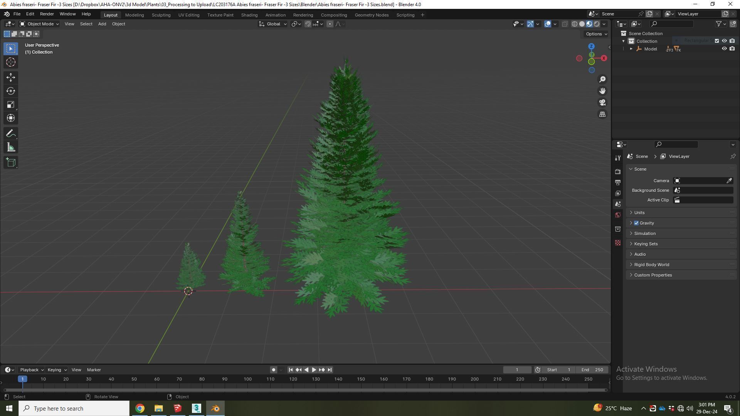
Task: Disable Model in renders
Action: [732, 49]
